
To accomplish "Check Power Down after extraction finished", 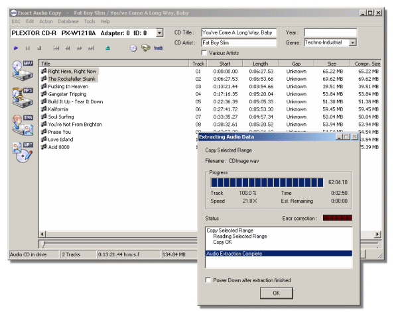I will point(208,280).
